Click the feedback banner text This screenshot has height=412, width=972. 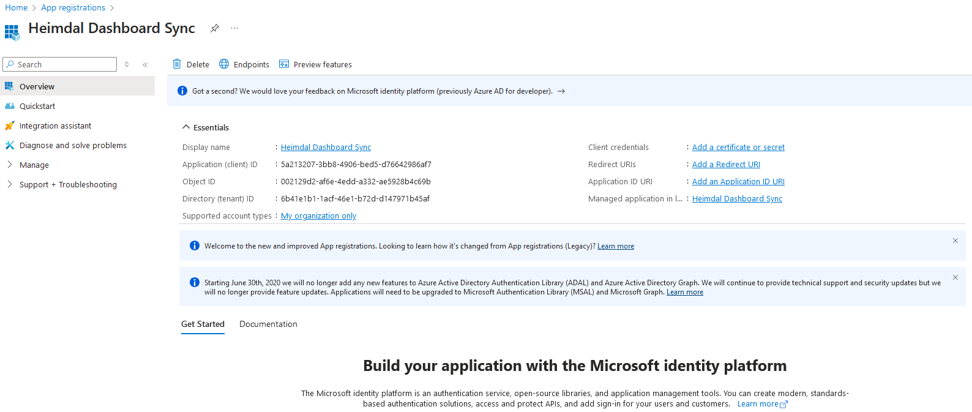click(x=372, y=91)
